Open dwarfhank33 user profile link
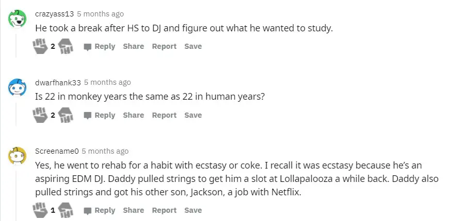 pyautogui.click(x=58, y=82)
